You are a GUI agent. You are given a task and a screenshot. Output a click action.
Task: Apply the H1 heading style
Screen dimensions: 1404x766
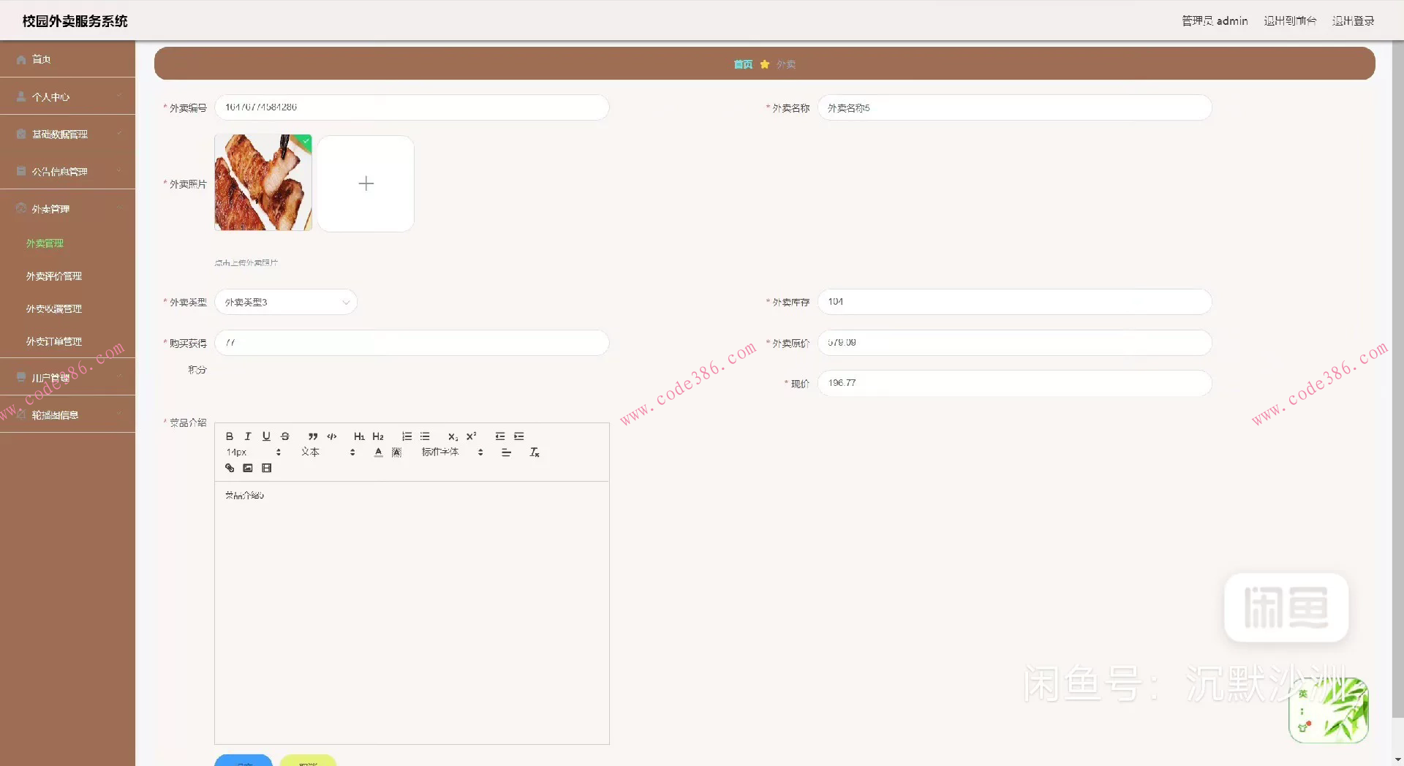(359, 436)
